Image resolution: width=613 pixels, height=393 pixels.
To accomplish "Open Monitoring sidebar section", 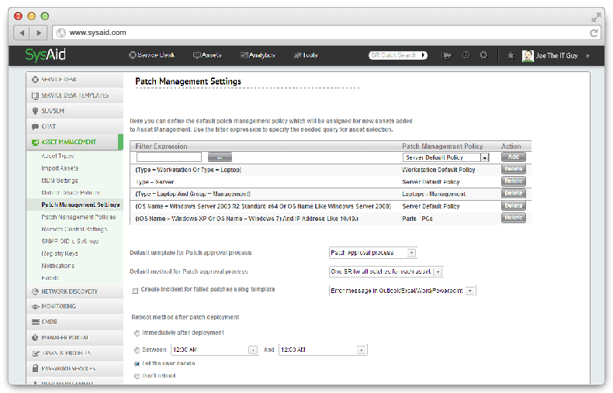I will point(75,306).
